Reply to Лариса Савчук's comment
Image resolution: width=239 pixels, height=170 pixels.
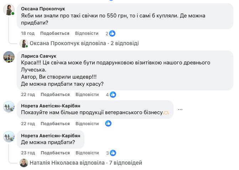point(87,95)
